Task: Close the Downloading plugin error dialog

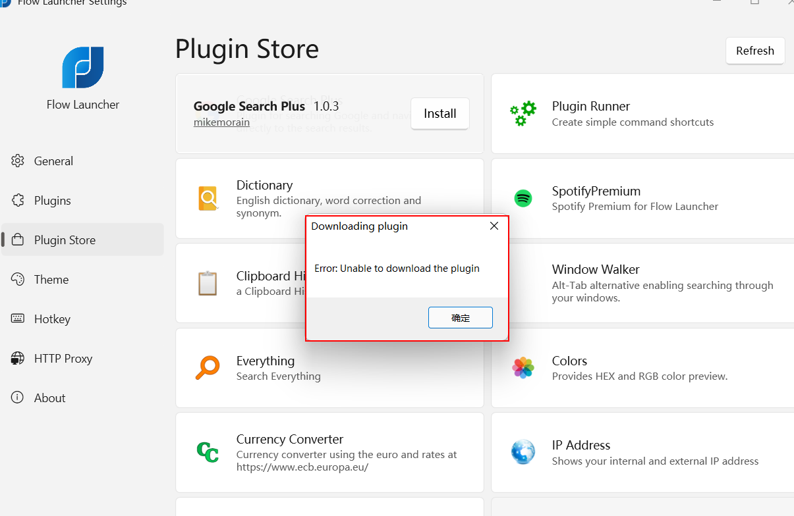Action: pos(494,226)
